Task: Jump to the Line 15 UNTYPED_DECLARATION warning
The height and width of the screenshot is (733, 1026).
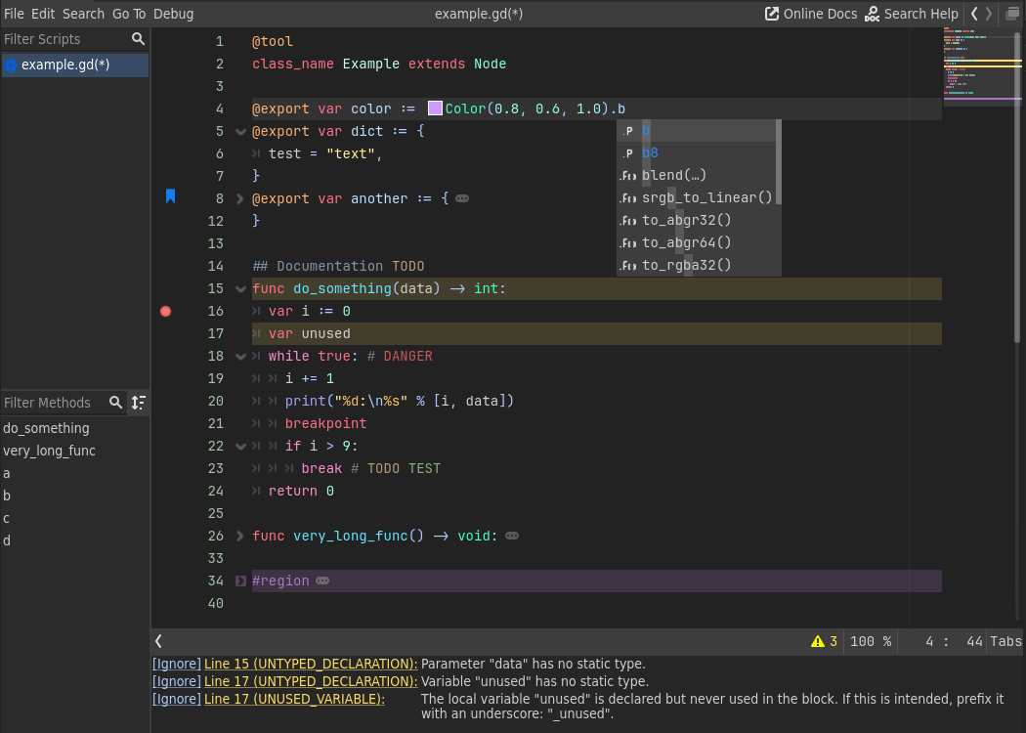Action: click(311, 664)
